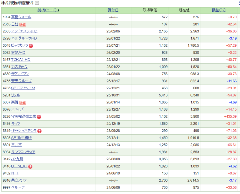This screenshot has height=194, width=240.
Task: Sort the table by 損益(%)
Action: pyautogui.click(x=219, y=10)
